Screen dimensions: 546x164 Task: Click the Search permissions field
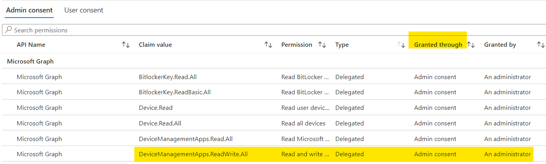click(274, 30)
